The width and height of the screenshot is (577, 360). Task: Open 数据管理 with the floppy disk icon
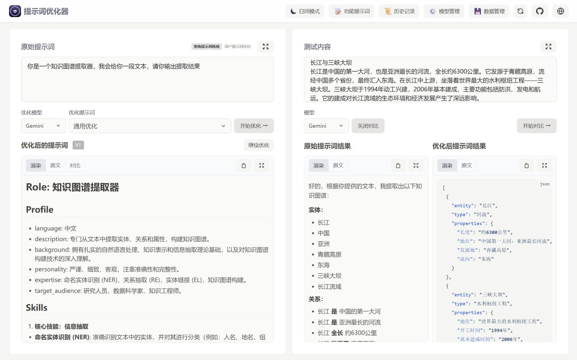[489, 11]
